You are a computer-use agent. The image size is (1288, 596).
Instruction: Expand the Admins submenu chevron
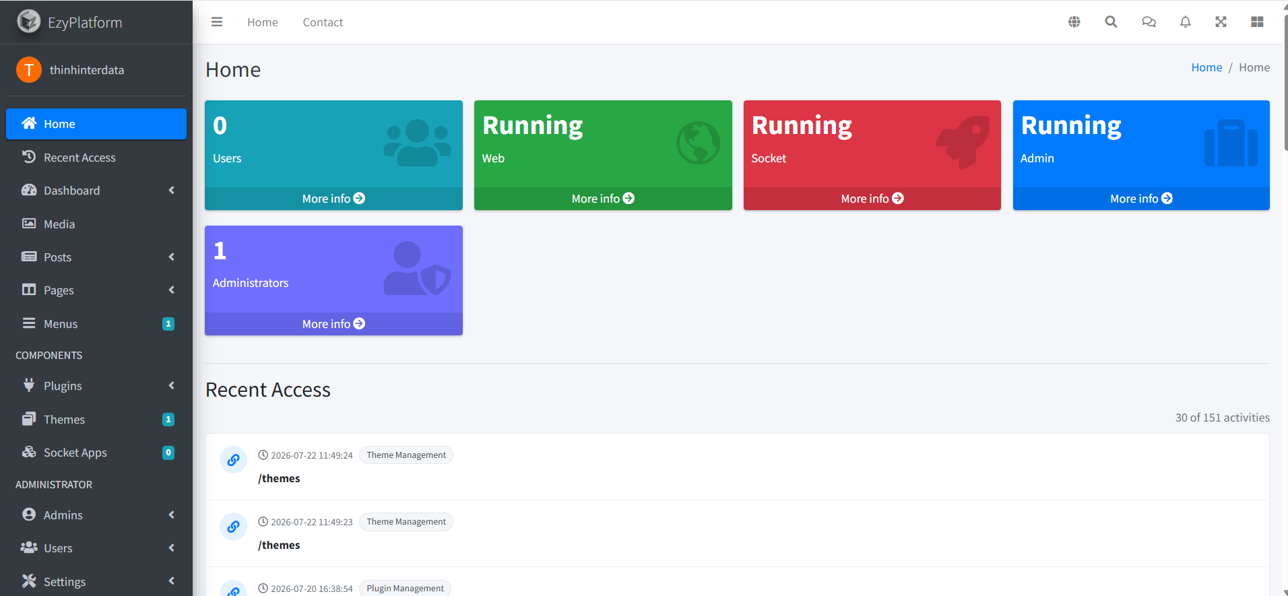coord(172,515)
